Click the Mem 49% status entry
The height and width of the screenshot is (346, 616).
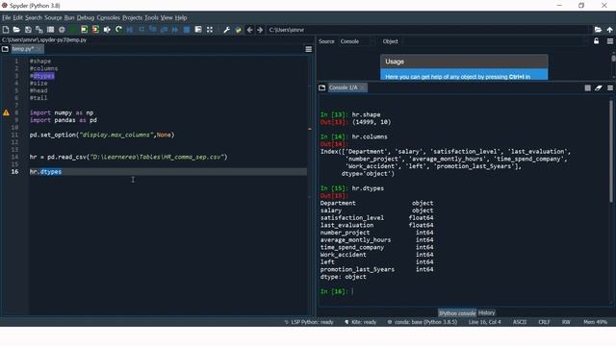click(595, 322)
